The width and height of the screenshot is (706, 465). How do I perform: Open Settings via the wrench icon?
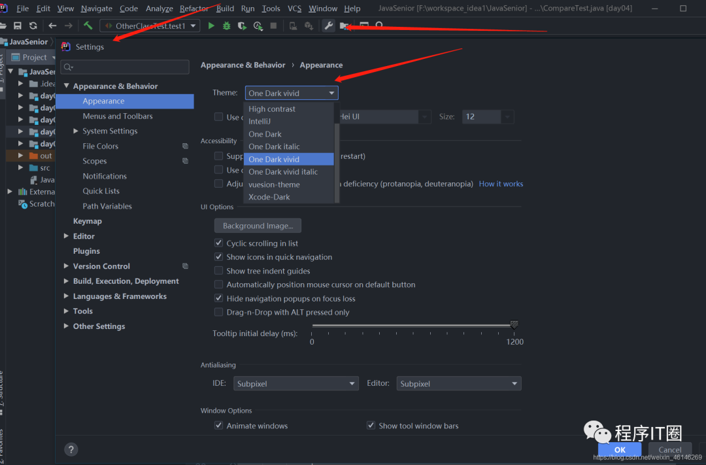(329, 26)
